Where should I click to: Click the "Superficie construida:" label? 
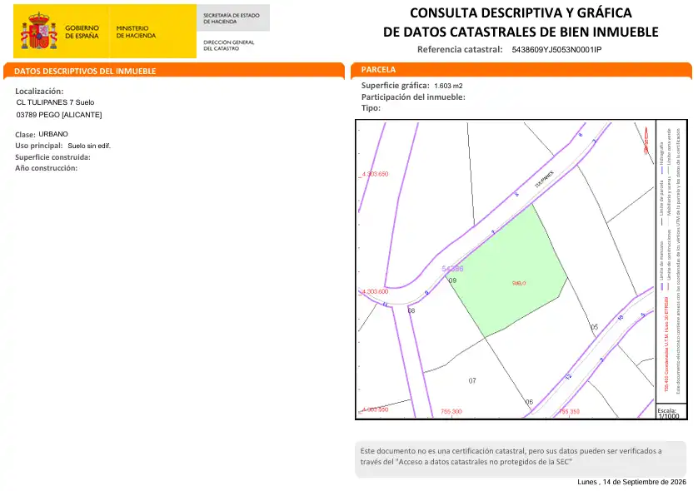point(52,157)
